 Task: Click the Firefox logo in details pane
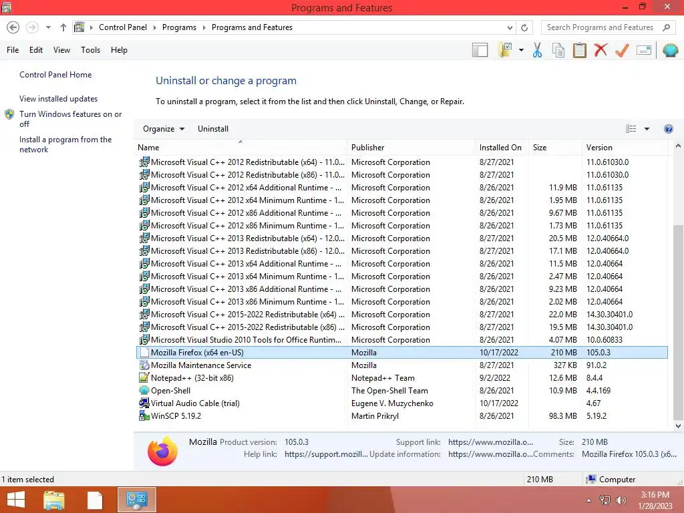(x=163, y=451)
